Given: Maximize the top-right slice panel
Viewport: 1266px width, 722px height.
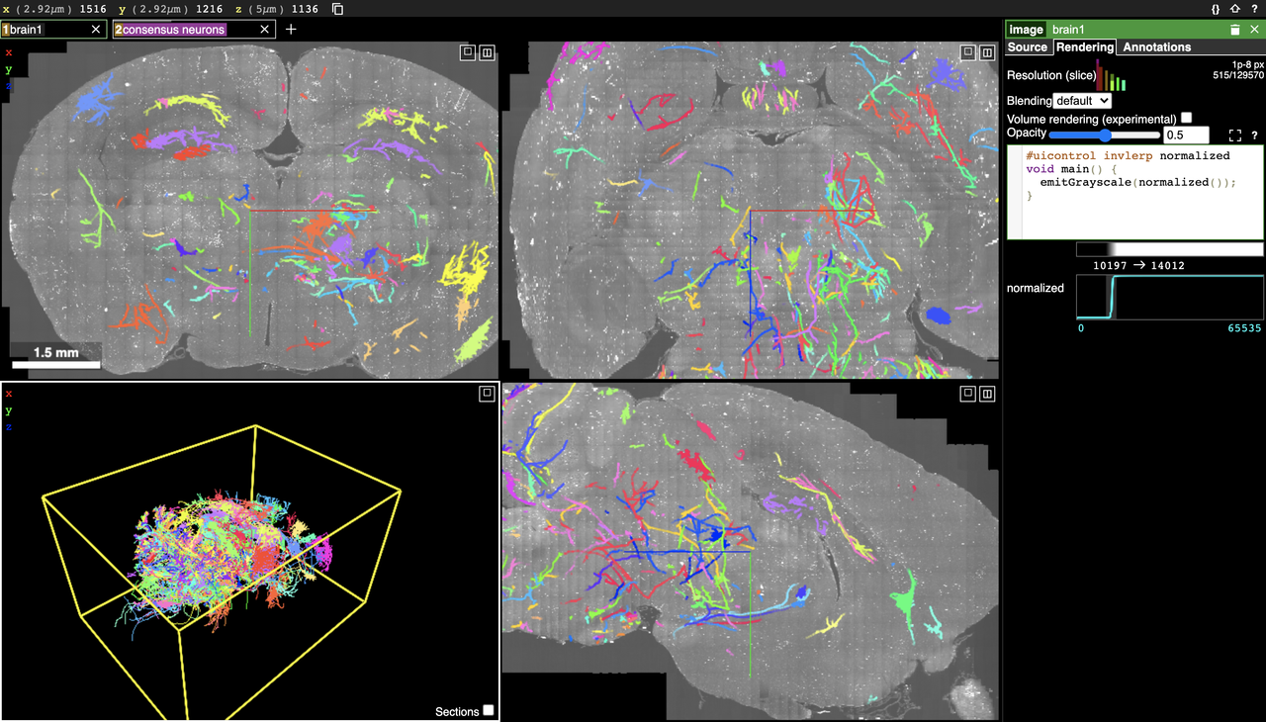Looking at the screenshot, I should (968, 52).
